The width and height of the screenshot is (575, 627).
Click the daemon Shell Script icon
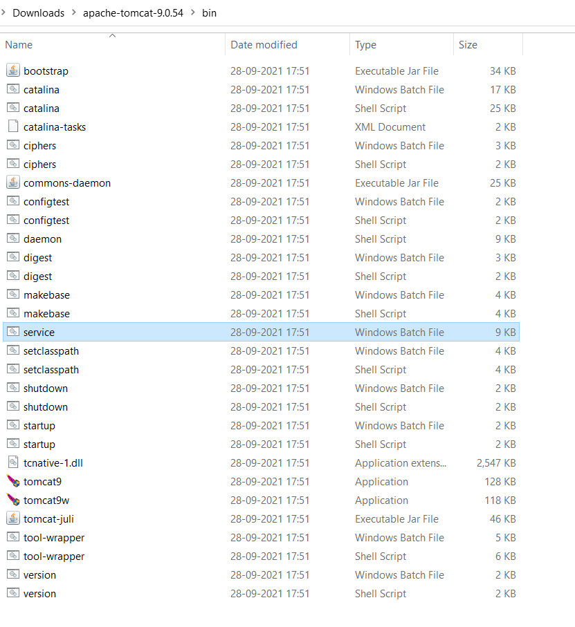(x=13, y=238)
